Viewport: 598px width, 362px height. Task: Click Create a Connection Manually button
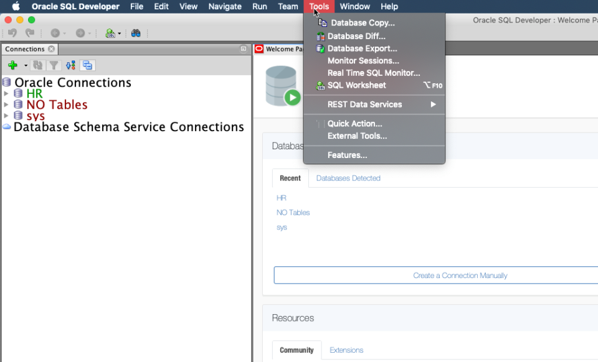[x=460, y=276]
